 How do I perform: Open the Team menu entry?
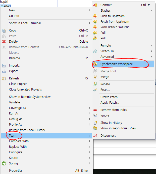(46, 136)
